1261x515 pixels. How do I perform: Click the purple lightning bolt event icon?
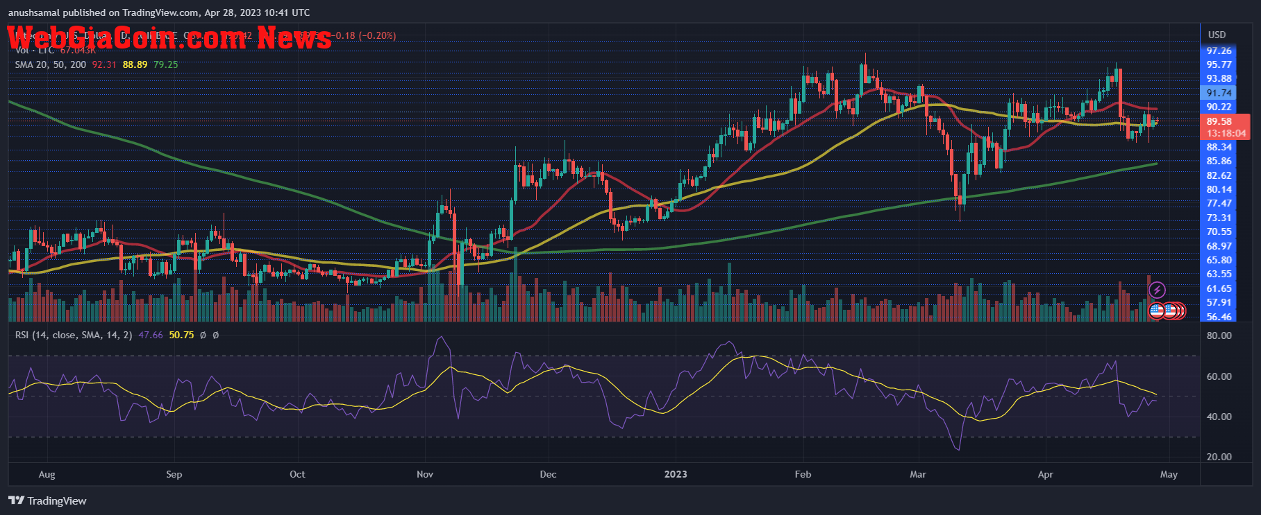1157,290
